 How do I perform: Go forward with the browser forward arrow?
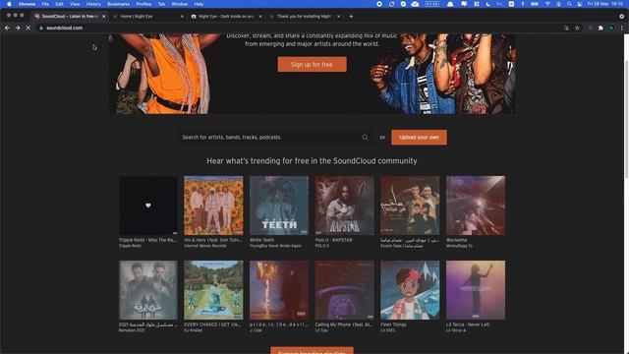[18, 29]
